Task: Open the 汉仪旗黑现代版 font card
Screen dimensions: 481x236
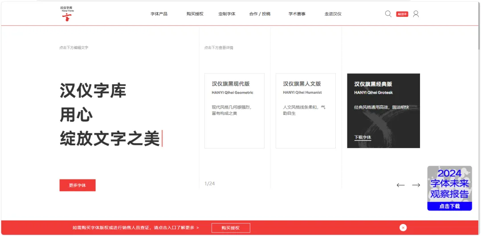Action: 234,111
